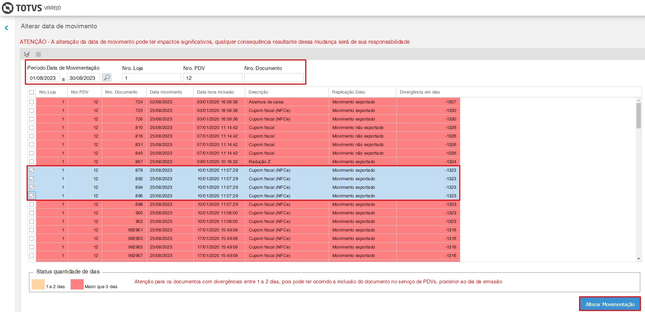645x312 pixels.
Task: Go back using the blue arrow
Action: 6,28
